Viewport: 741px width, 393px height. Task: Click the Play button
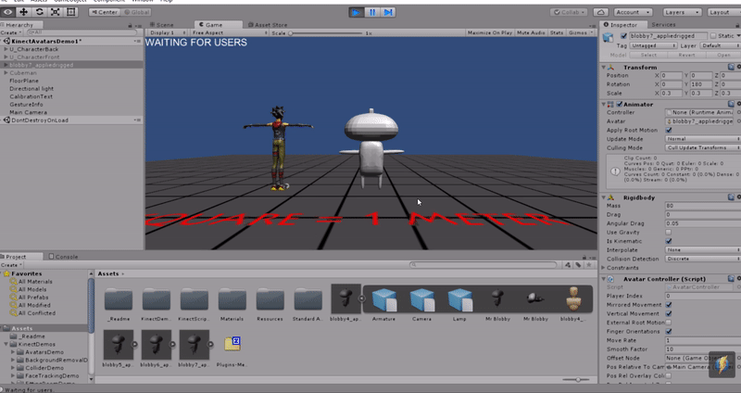pos(357,12)
